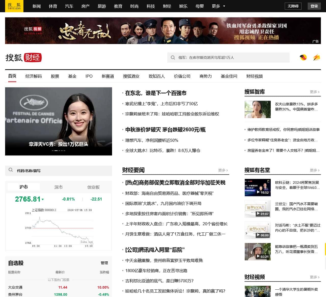
Task: Go to 新闻 in the top black bar
Action: [37, 6]
